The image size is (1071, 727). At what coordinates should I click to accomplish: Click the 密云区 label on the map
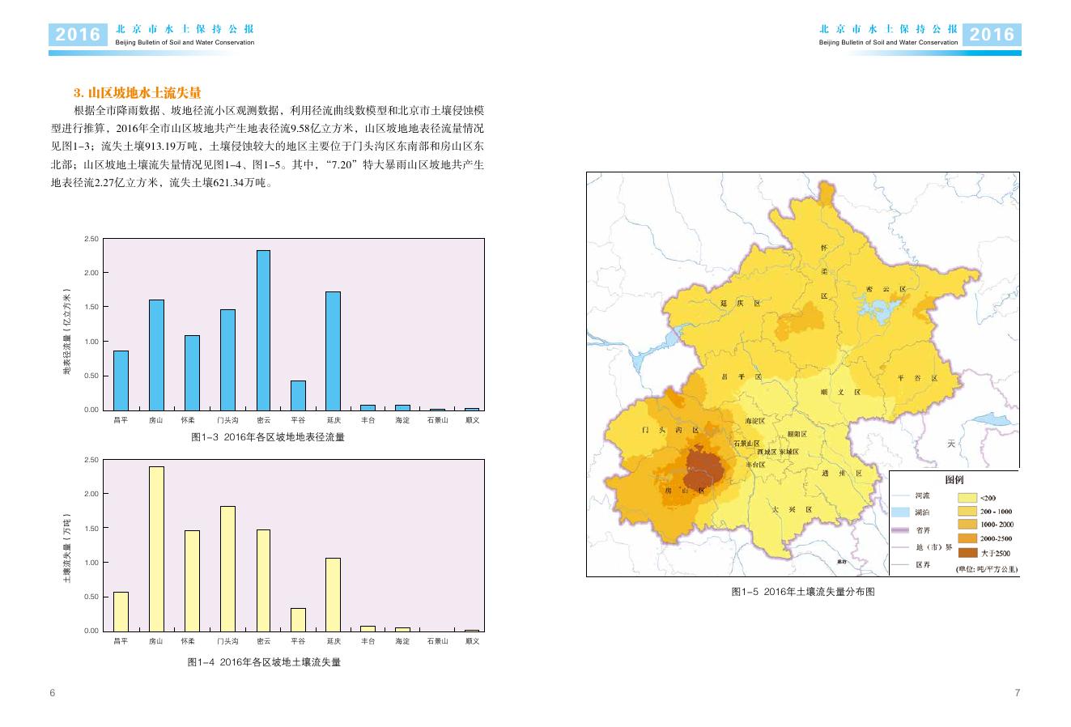pos(885,289)
